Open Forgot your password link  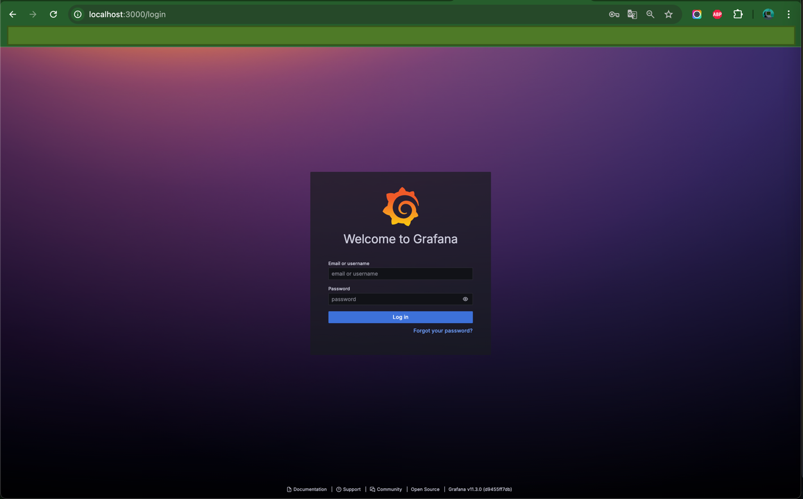tap(443, 331)
